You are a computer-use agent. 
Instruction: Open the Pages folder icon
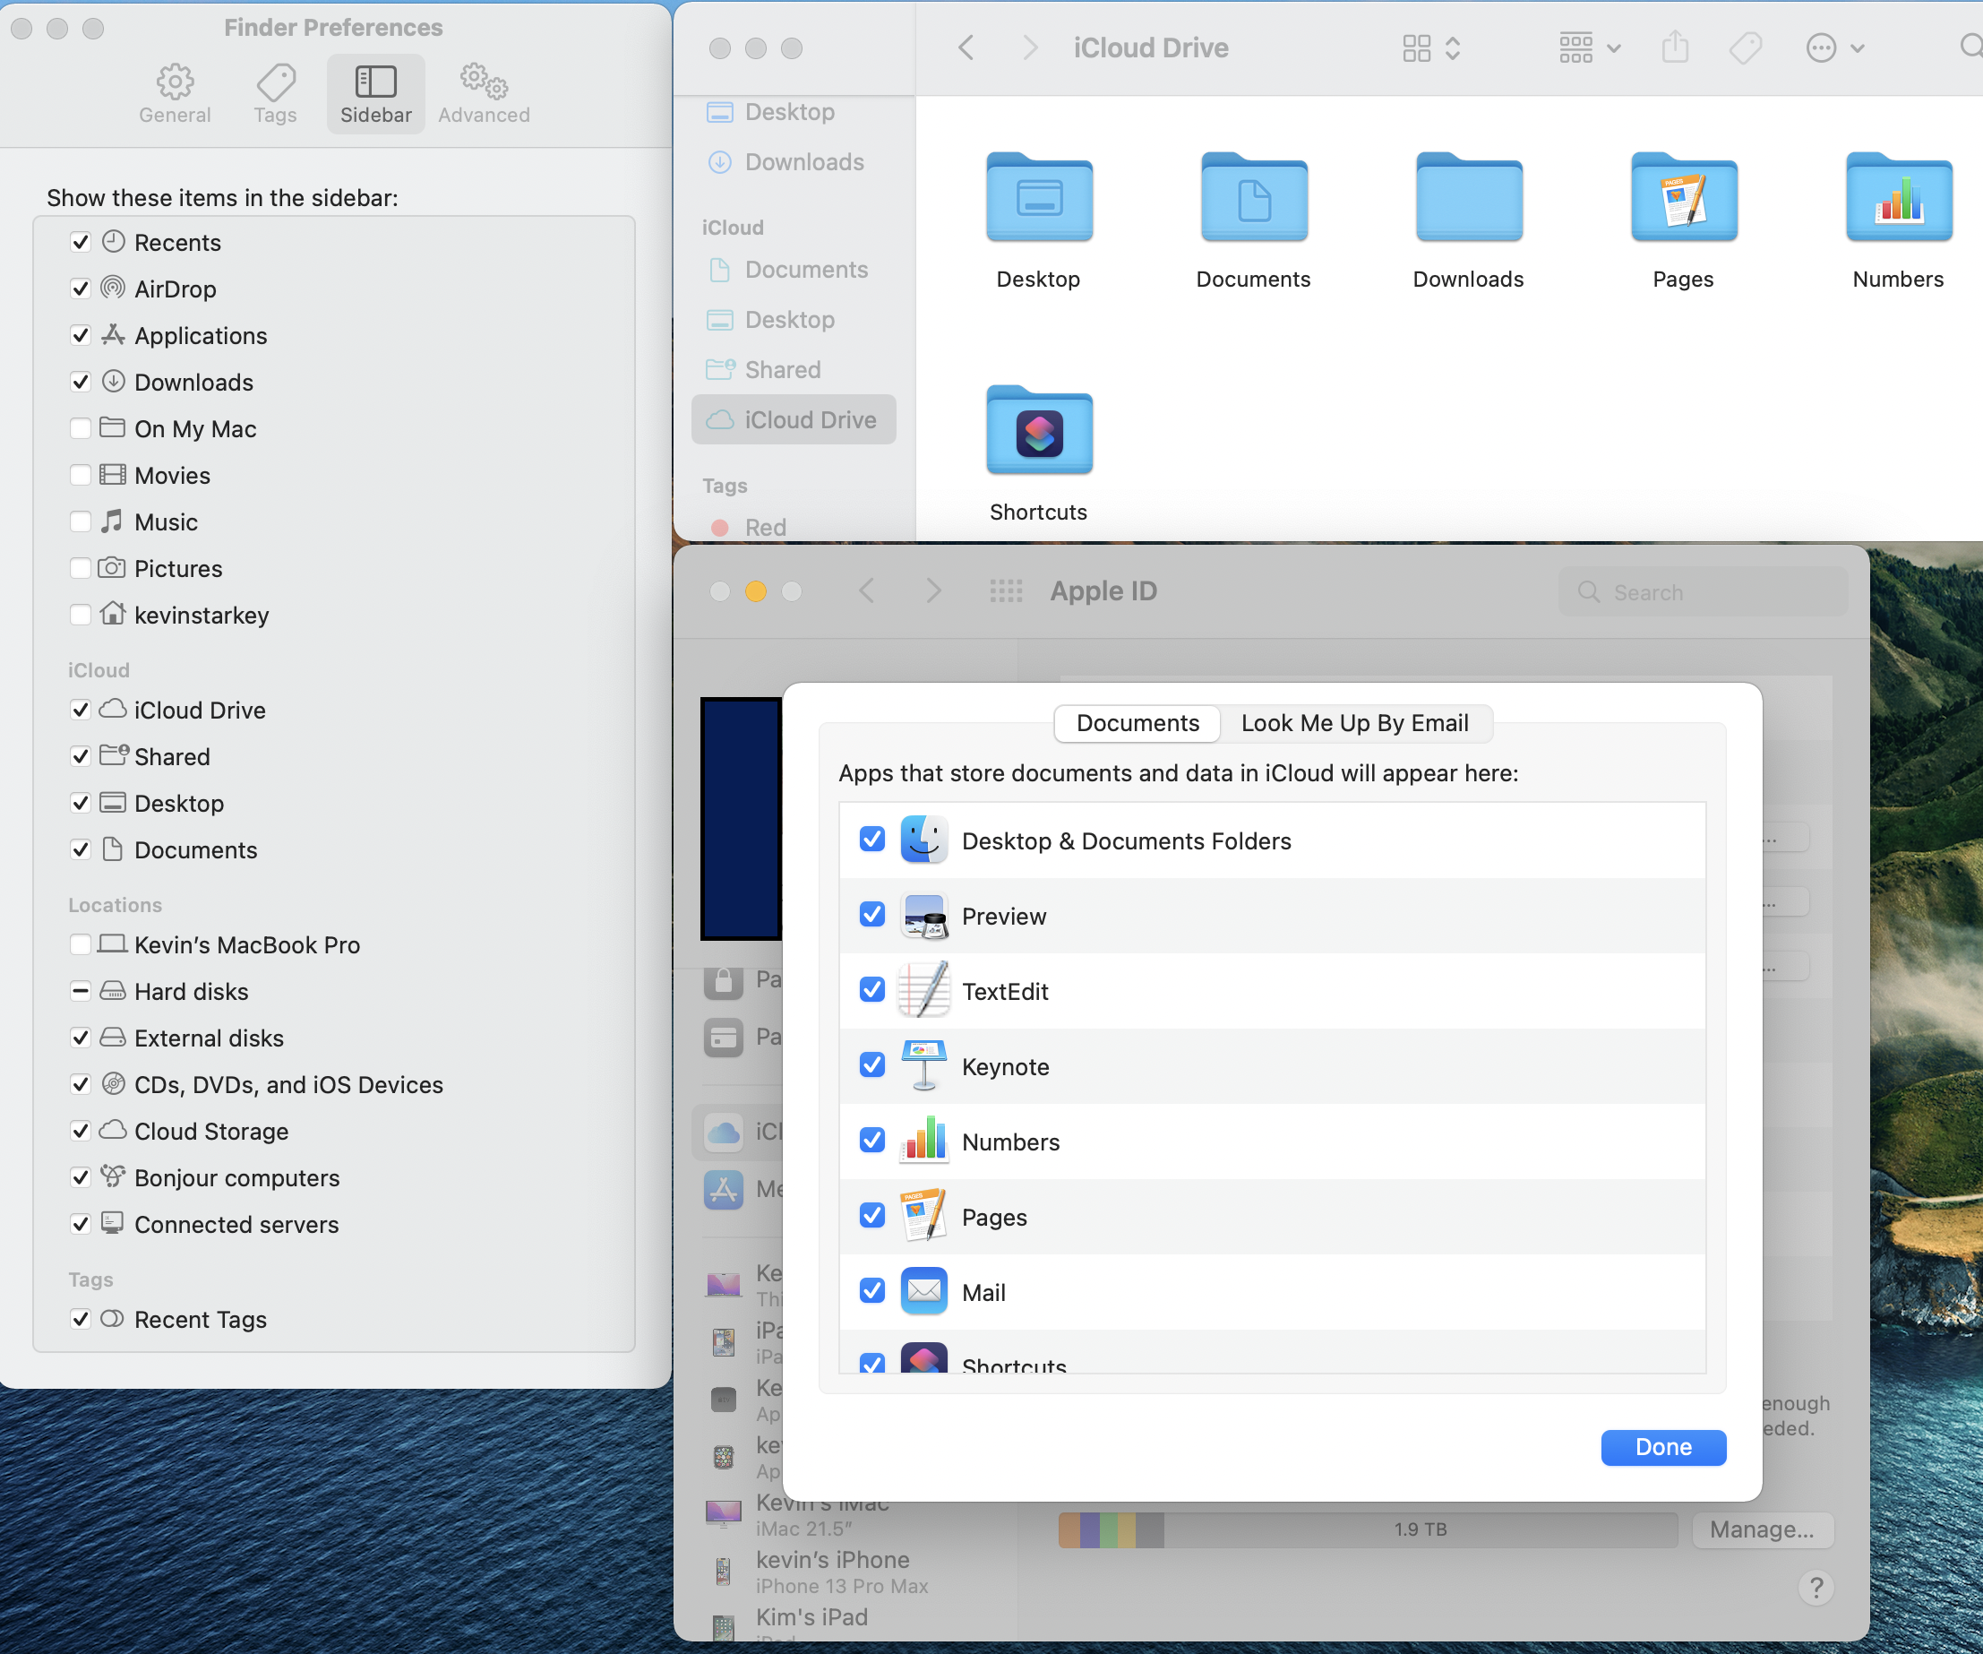click(x=1683, y=198)
